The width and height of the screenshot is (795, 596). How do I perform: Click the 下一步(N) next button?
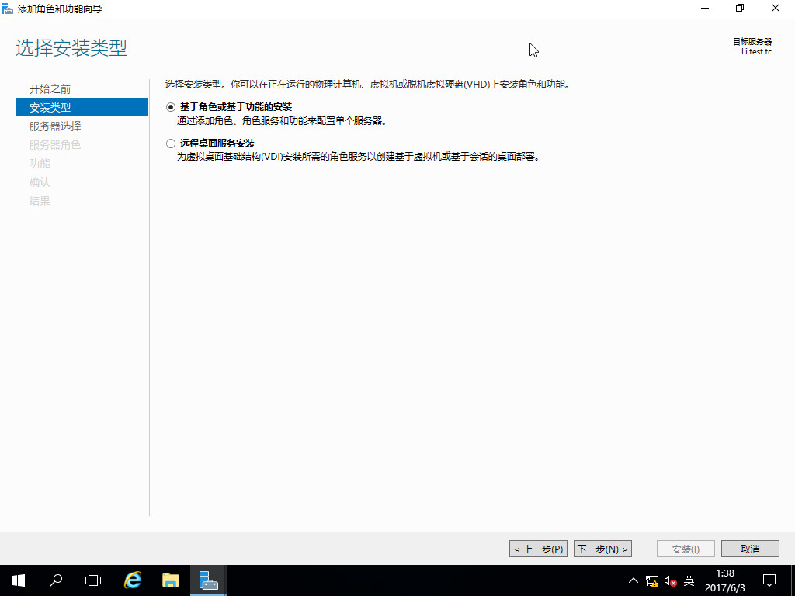pyautogui.click(x=602, y=549)
